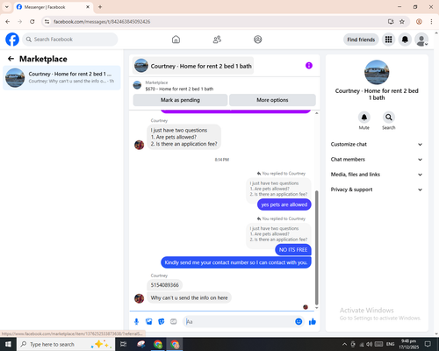This screenshot has width=439, height=351.
Task: Open the emoji picker smiley icon
Action: pyautogui.click(x=299, y=322)
